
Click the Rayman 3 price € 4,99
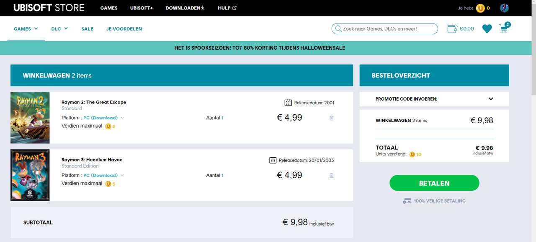(290, 175)
